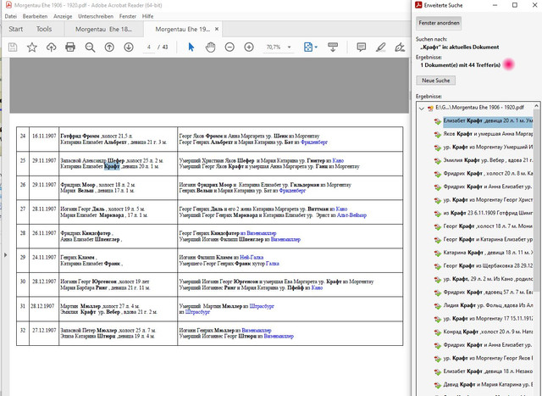Click the current page number field
This screenshot has width=542, height=396.
[149, 47]
